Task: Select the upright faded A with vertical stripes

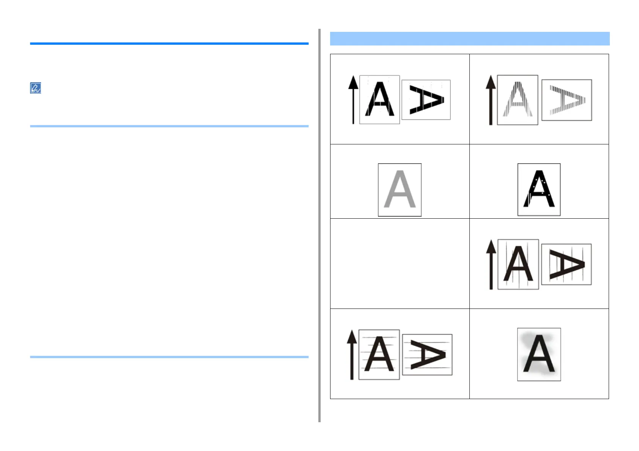Action: click(x=518, y=100)
